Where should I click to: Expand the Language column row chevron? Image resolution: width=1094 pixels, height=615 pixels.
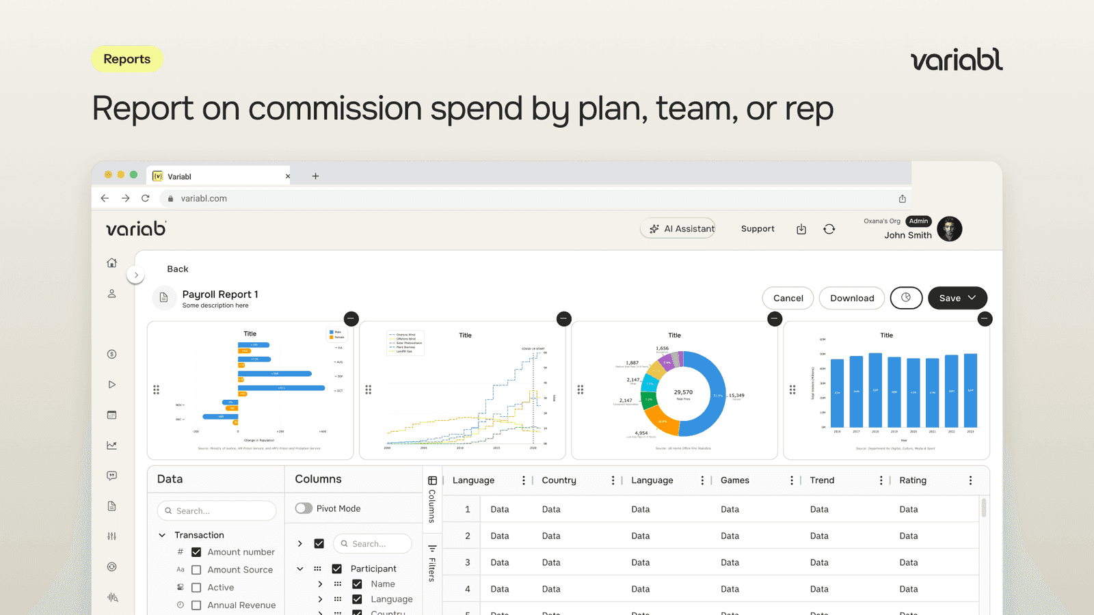[320, 599]
